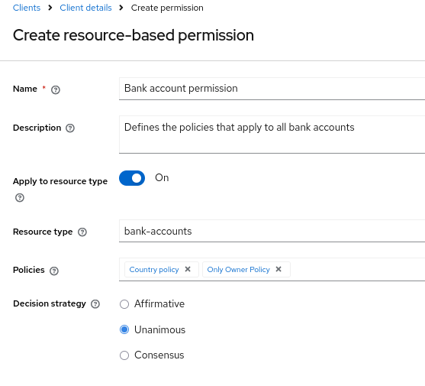Screen dimensions: 425x386
Task: Select the Unanimous radio button
Action: (x=124, y=329)
